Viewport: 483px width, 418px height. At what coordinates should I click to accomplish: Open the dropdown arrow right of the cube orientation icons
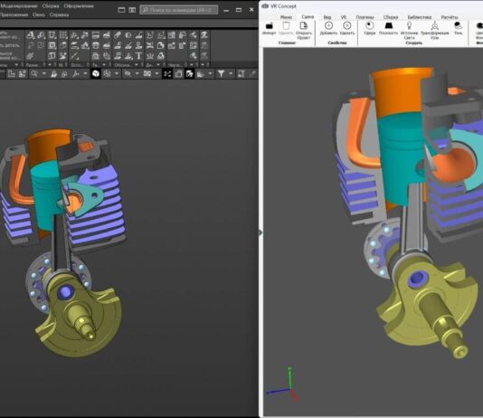[x=117, y=73]
